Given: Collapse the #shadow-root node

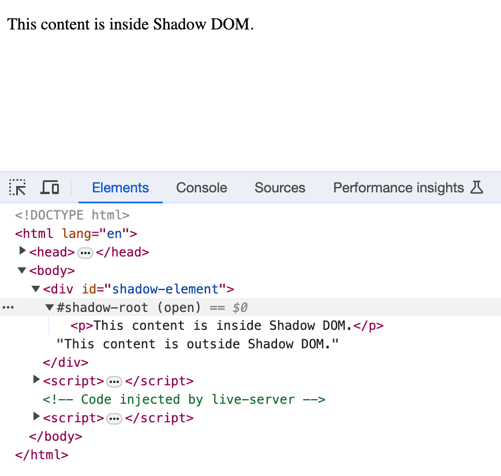Looking at the screenshot, I should (x=49, y=307).
